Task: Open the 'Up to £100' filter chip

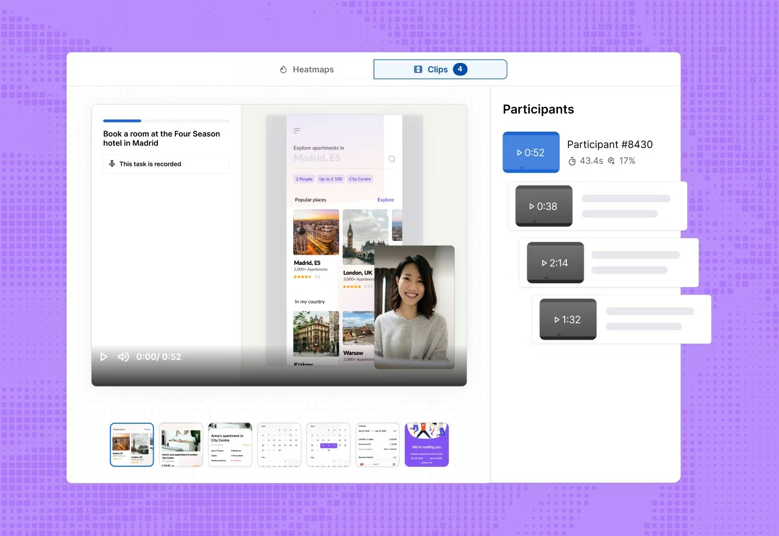Action: (x=331, y=179)
